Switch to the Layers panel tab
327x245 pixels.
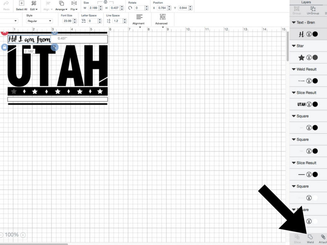tap(306, 2)
